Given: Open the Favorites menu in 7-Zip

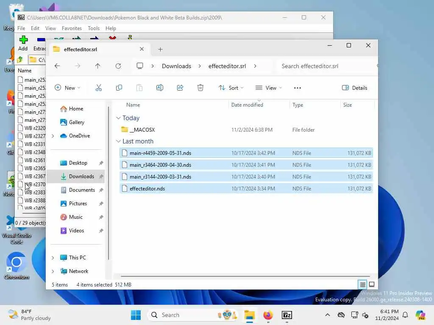Looking at the screenshot, I should [72, 28].
